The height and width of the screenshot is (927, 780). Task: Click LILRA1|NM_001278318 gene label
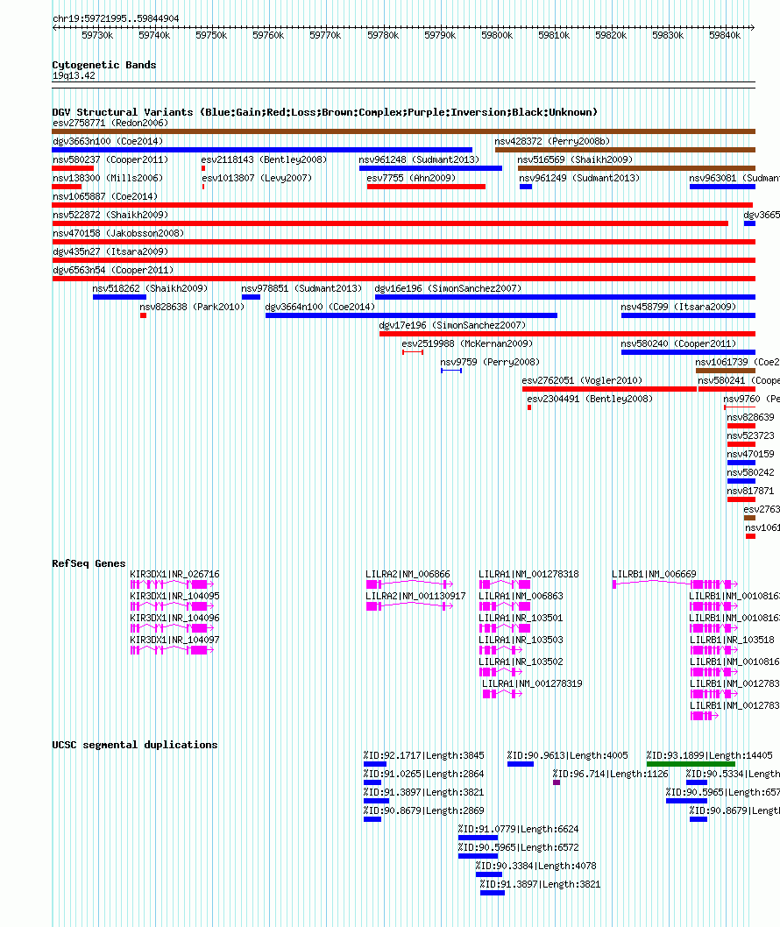point(528,574)
